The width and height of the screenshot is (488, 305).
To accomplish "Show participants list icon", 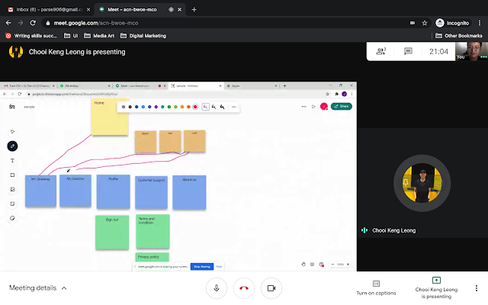I will coord(381,51).
